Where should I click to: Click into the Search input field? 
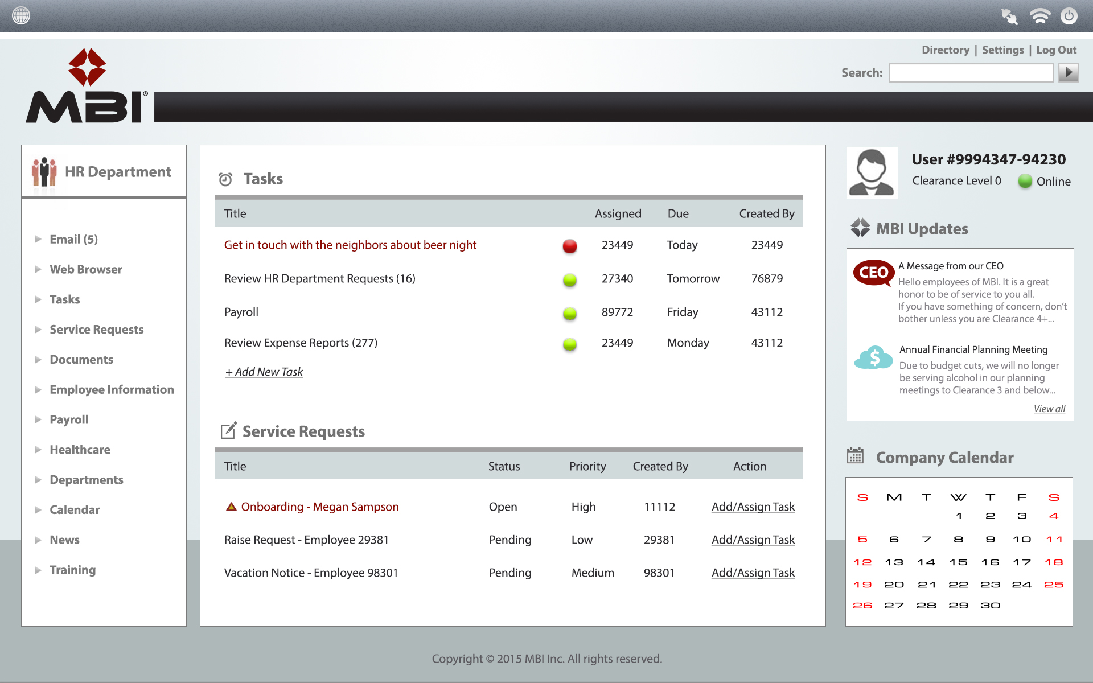pyautogui.click(x=971, y=73)
